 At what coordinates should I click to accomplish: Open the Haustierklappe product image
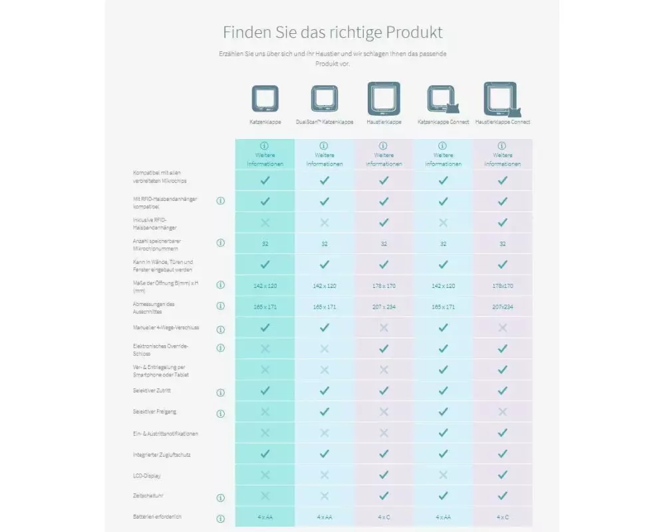(384, 98)
